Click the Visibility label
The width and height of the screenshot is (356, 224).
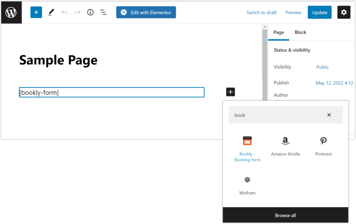click(282, 67)
